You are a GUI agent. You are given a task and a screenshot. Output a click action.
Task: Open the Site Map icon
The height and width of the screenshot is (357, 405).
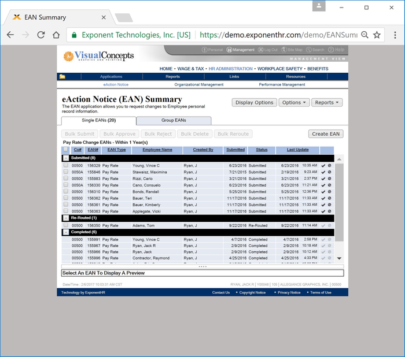[x=284, y=50]
